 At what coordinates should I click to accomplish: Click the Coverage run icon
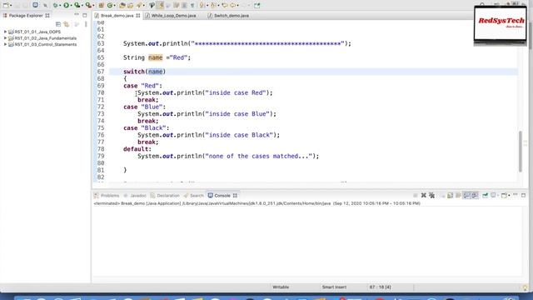77,5
